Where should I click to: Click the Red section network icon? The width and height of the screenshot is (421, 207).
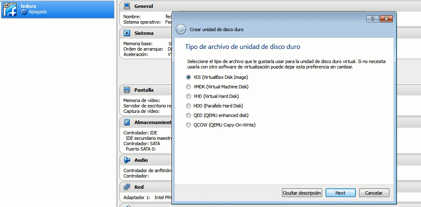[x=127, y=187]
